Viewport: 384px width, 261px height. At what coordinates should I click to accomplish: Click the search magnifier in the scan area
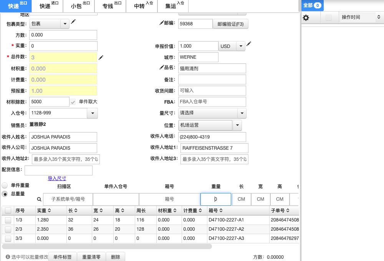39,199
